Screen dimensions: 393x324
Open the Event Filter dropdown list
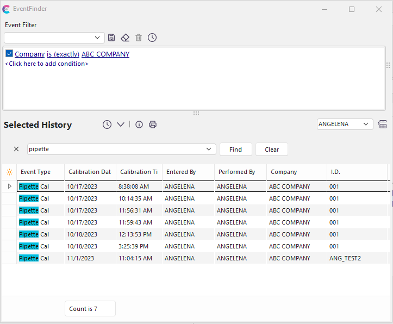point(98,38)
